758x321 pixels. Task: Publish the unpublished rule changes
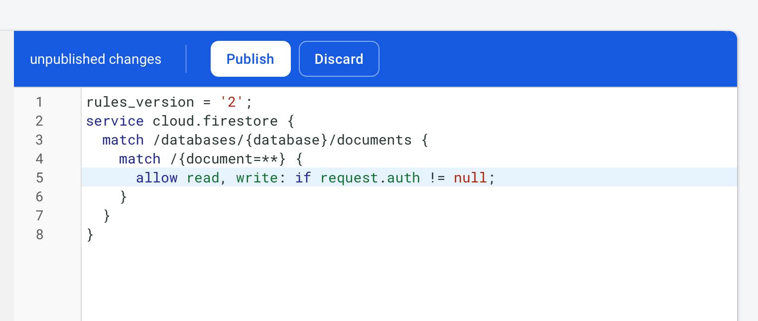(250, 59)
